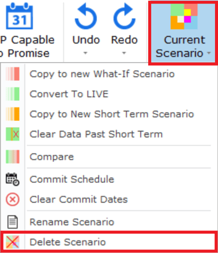The width and height of the screenshot is (218, 253).
Task: Click the red circled X Clear Commit Dates icon
Action: pos(13,200)
